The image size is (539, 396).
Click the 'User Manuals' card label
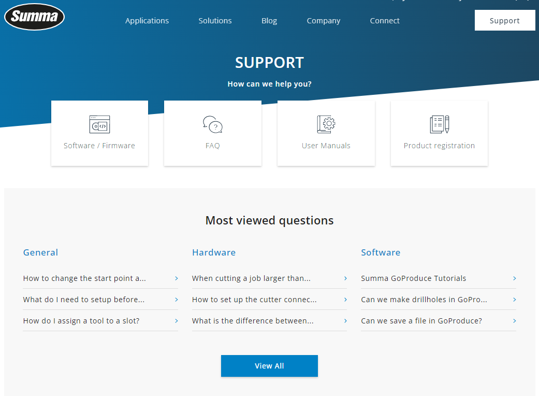pos(326,146)
